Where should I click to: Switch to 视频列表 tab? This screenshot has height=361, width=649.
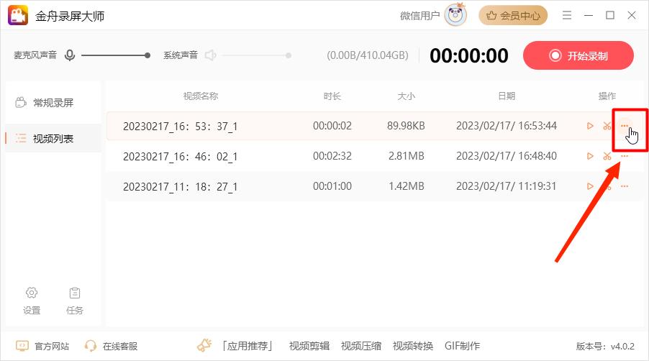[53, 138]
